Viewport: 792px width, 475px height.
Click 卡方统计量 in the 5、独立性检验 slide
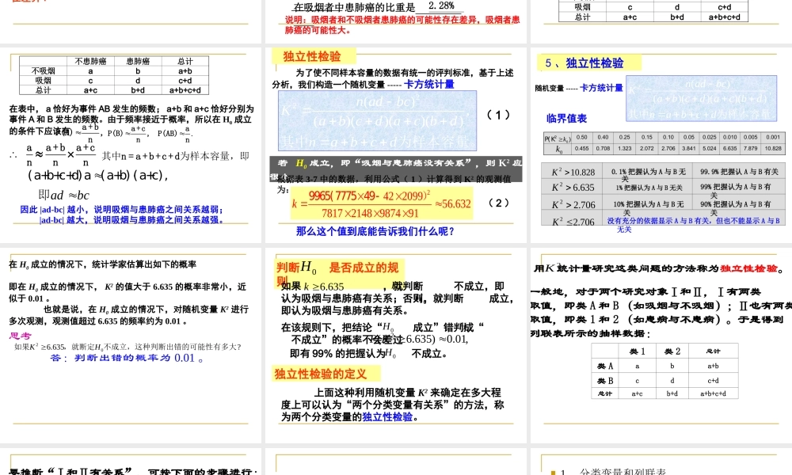coord(602,88)
